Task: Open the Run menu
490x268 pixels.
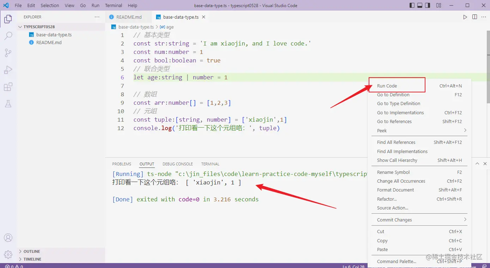Action: (95, 5)
